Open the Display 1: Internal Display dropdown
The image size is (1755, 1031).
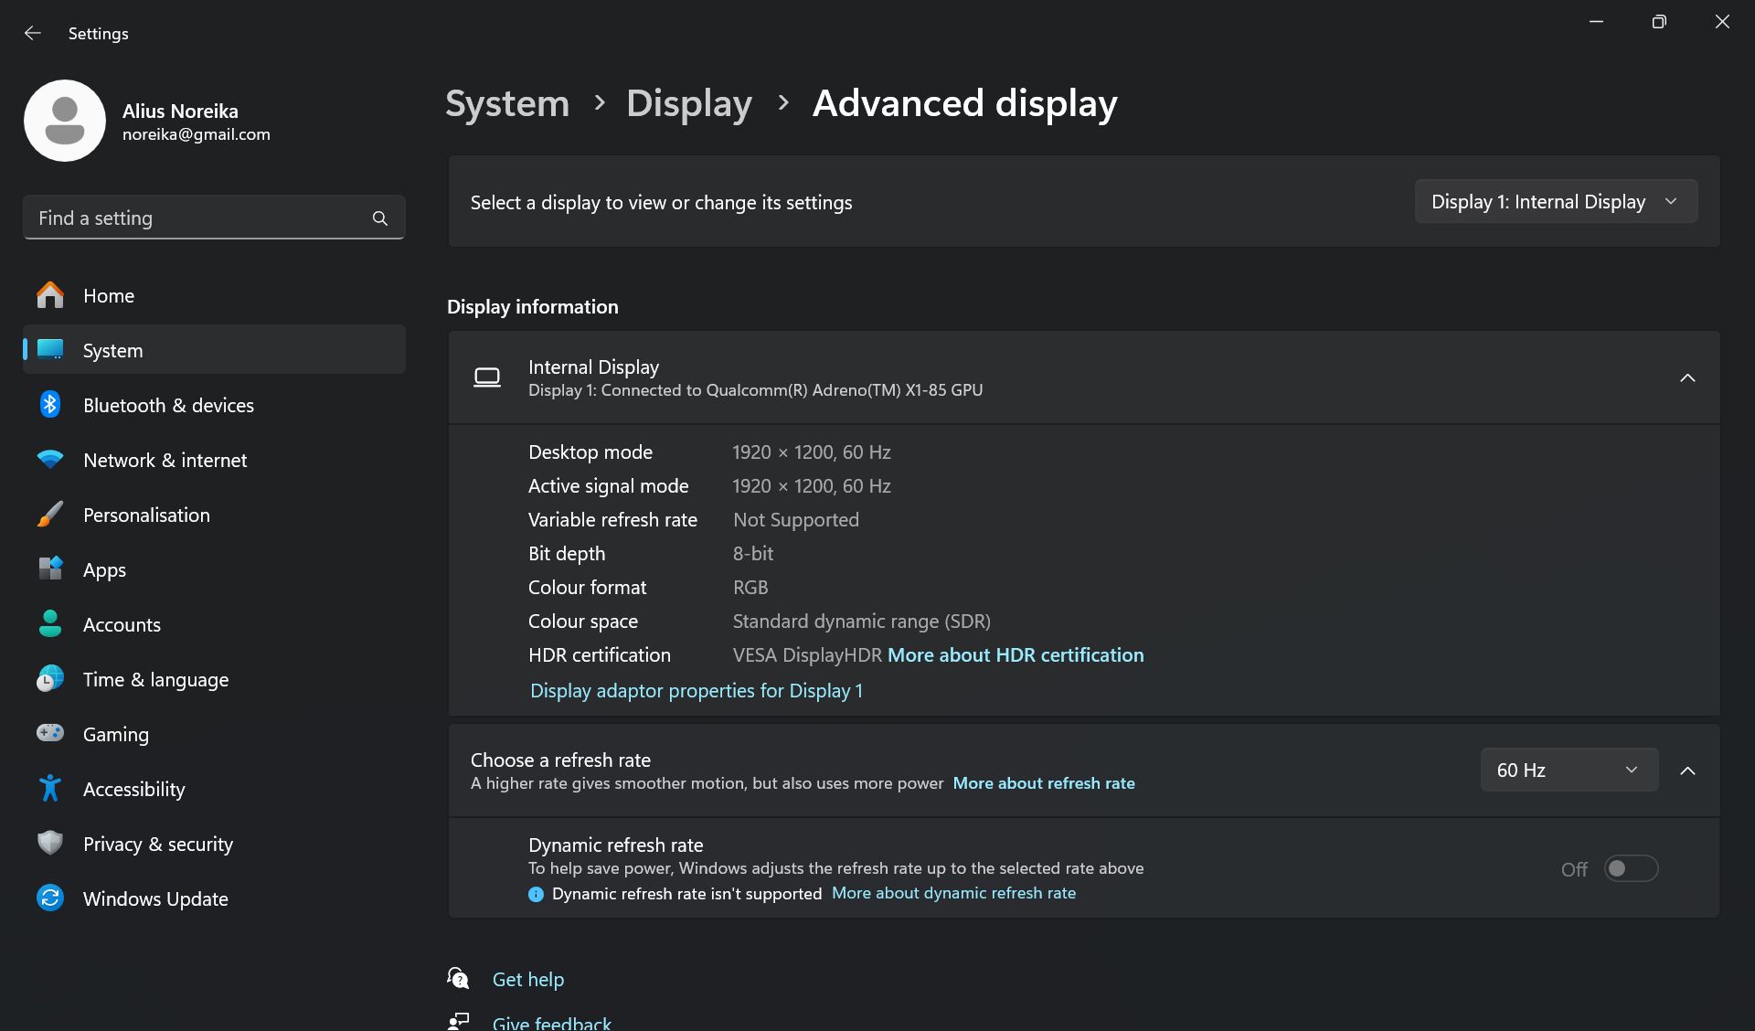click(1556, 202)
